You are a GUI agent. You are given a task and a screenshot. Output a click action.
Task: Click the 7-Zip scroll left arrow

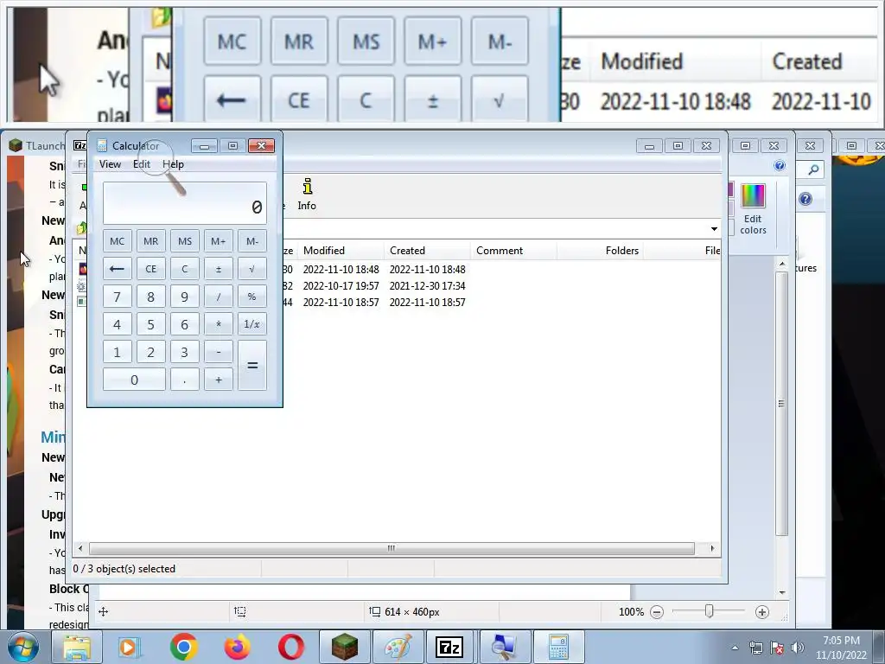[80, 548]
